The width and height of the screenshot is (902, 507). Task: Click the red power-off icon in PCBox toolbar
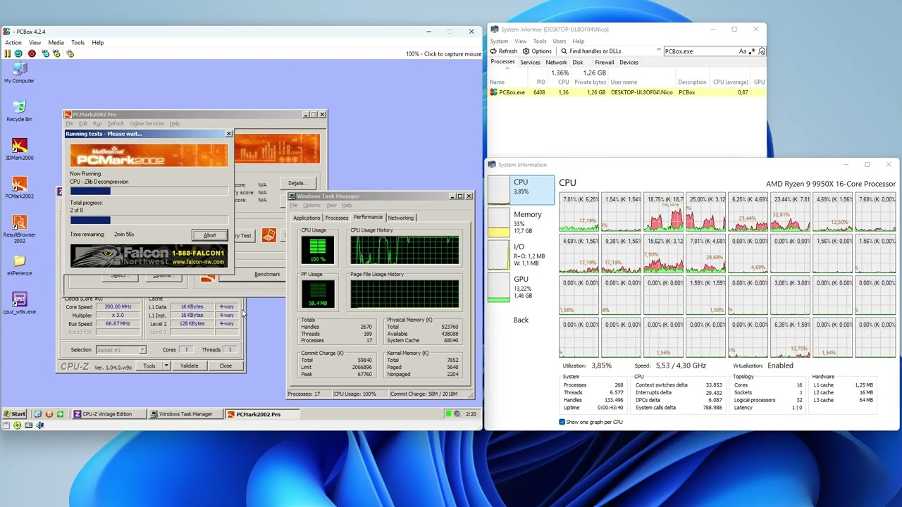(x=32, y=54)
